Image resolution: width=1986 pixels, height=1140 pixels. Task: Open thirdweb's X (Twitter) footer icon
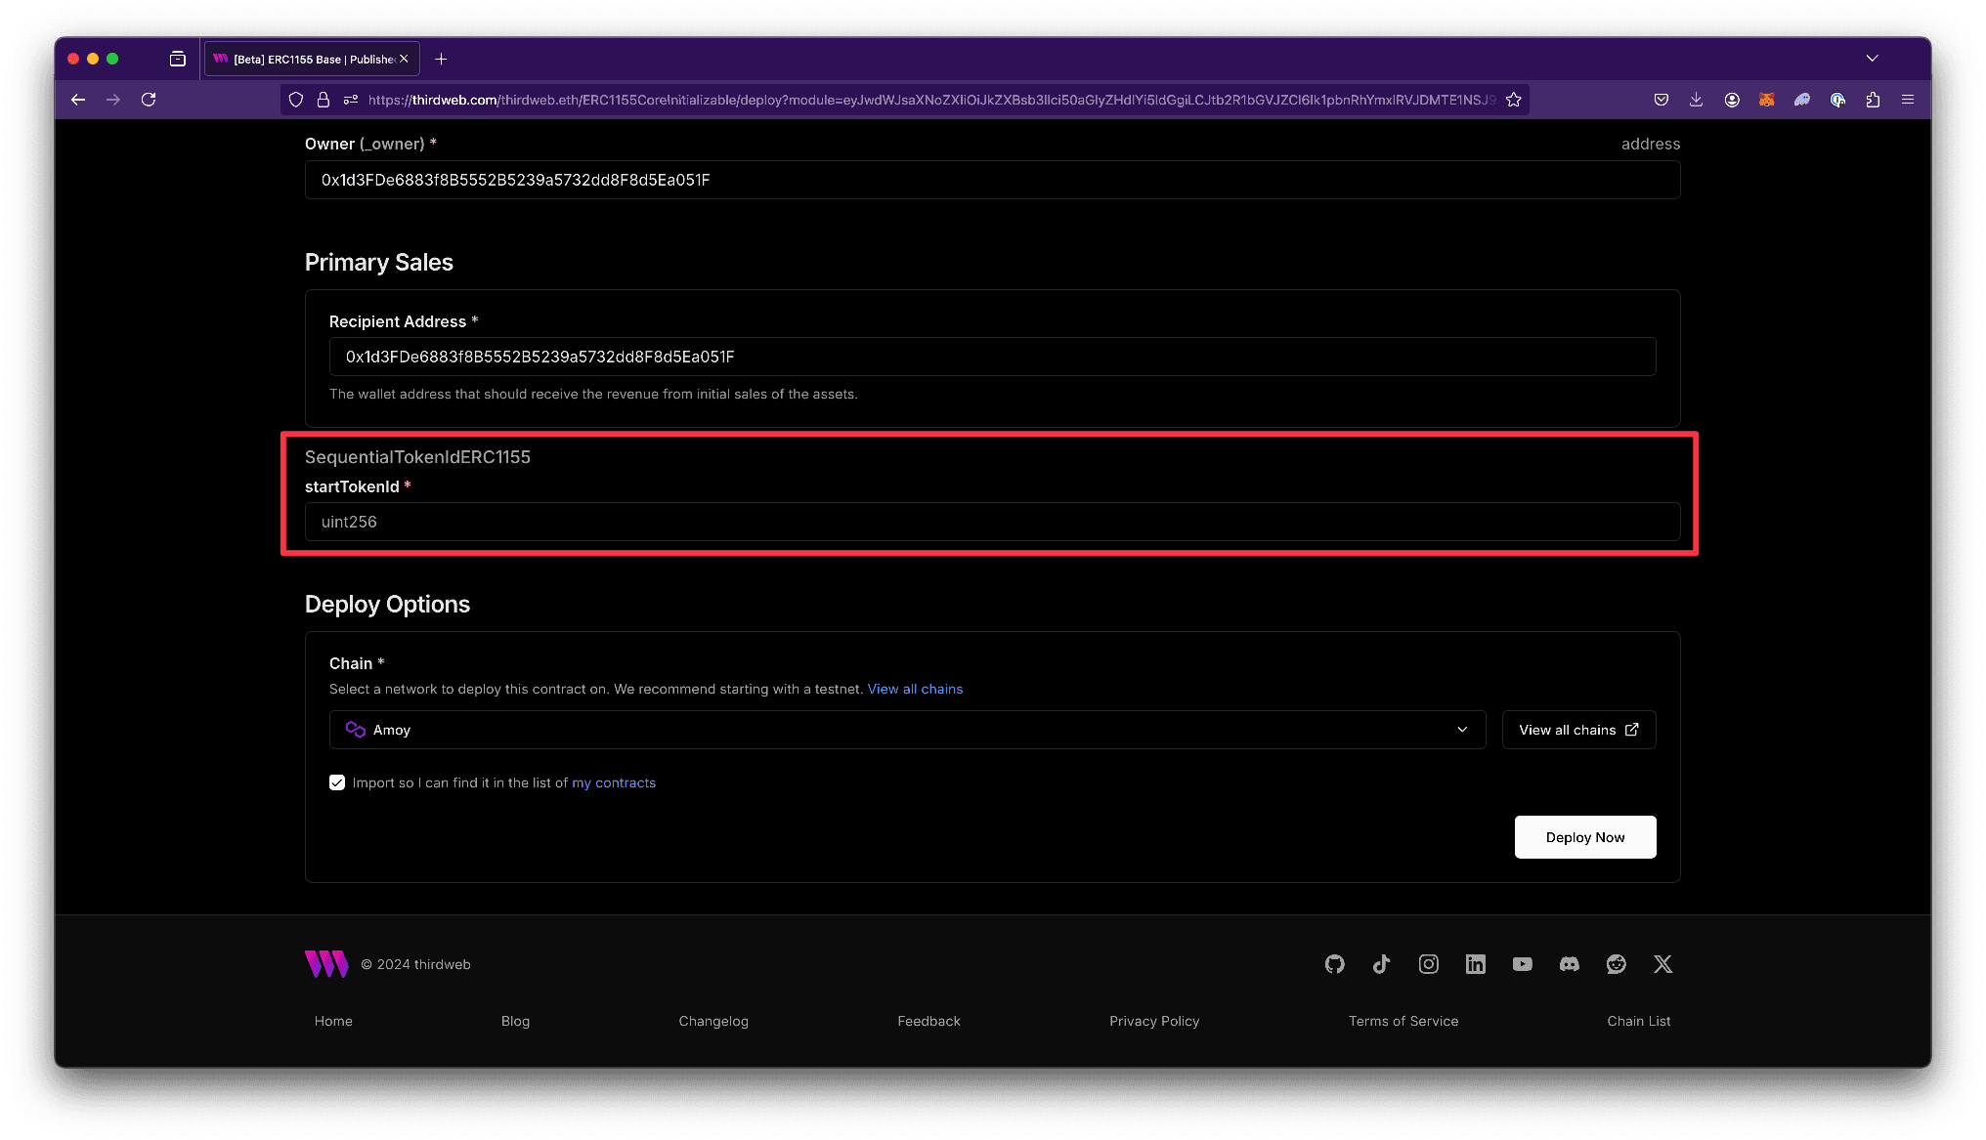[x=1662, y=964]
